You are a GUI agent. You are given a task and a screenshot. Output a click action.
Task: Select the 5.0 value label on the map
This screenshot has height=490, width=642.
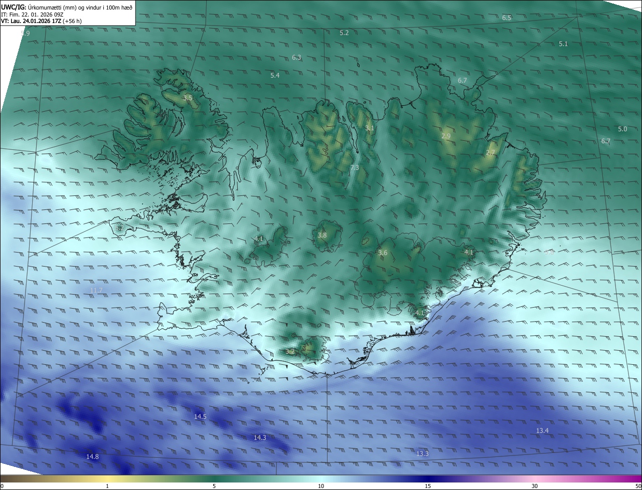point(622,129)
